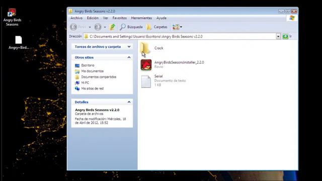Expand Tareas de archivo y carpeta panel
Screen dimensions: 322x181
click(129, 47)
